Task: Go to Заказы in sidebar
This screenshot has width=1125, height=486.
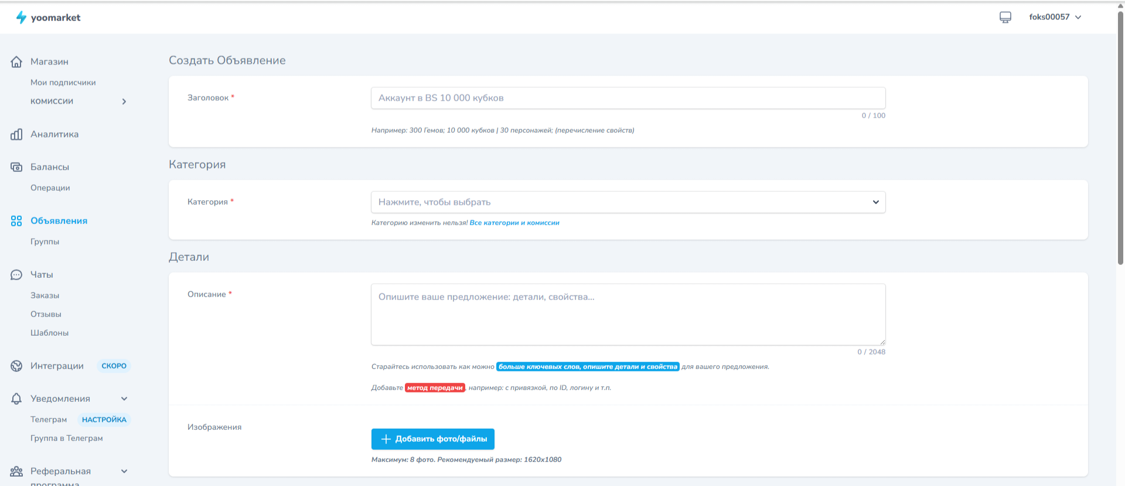Action: tap(45, 295)
